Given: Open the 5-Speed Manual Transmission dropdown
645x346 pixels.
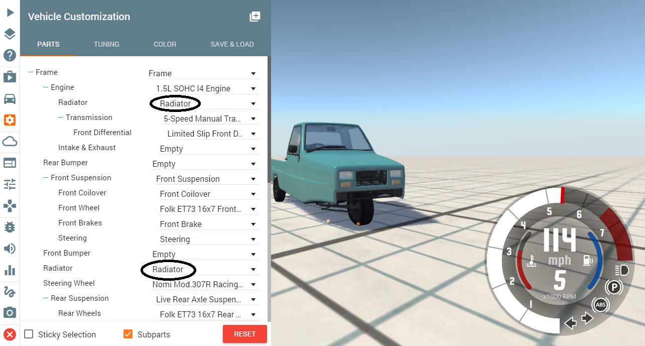Looking at the screenshot, I should pos(211,119).
